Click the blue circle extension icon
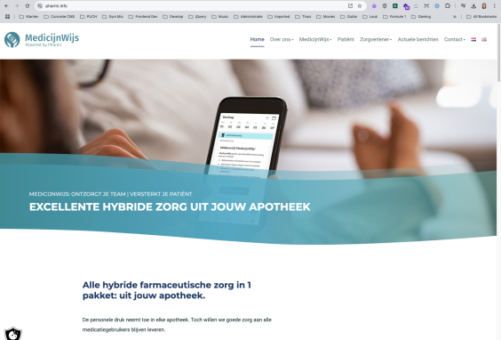The width and height of the screenshot is (501, 340). click(x=437, y=5)
